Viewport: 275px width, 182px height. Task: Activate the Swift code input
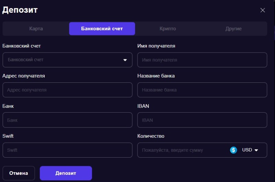tap(67, 150)
